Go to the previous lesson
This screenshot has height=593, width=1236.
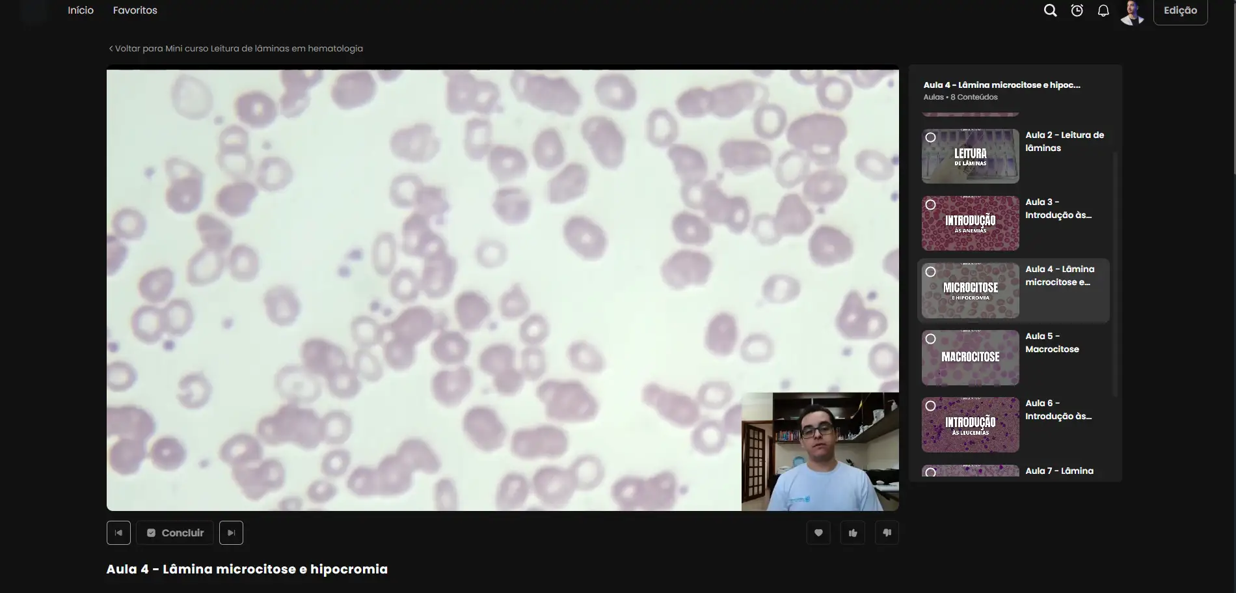click(x=118, y=533)
